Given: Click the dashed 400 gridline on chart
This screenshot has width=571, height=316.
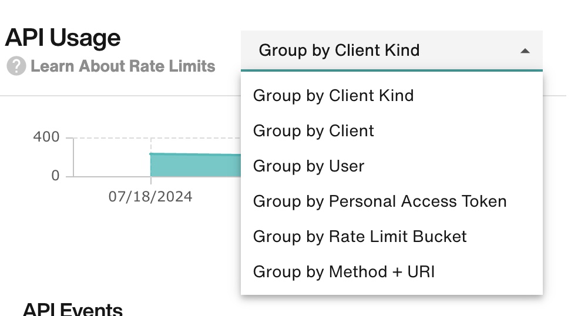Looking at the screenshot, I should coord(157,138).
